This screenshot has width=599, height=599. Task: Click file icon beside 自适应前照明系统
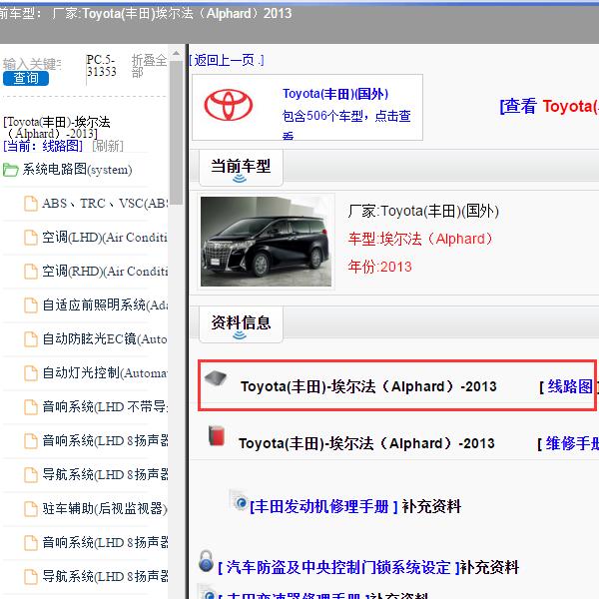31,304
